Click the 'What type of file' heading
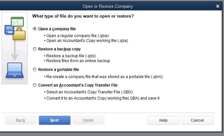 83,16
